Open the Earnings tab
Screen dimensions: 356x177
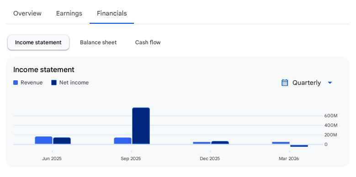(69, 13)
